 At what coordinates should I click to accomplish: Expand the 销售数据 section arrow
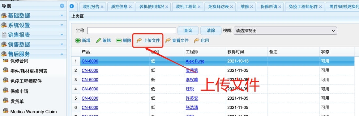62,44
